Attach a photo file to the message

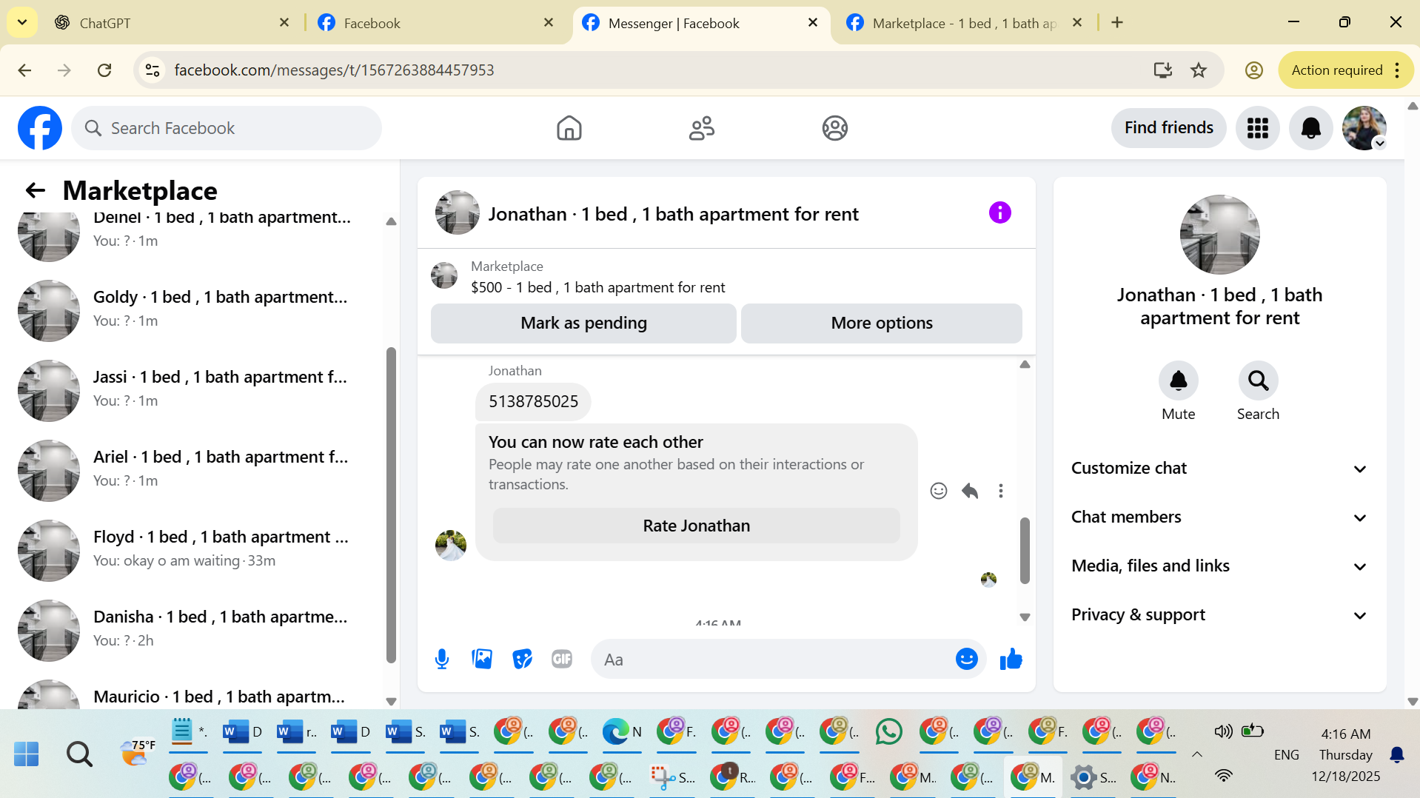(x=482, y=659)
